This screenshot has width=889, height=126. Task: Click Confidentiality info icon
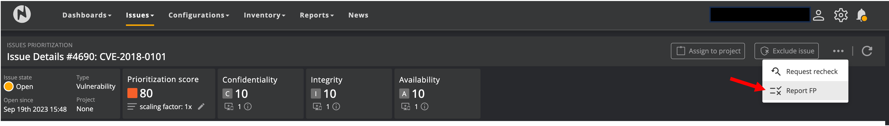coord(248,107)
